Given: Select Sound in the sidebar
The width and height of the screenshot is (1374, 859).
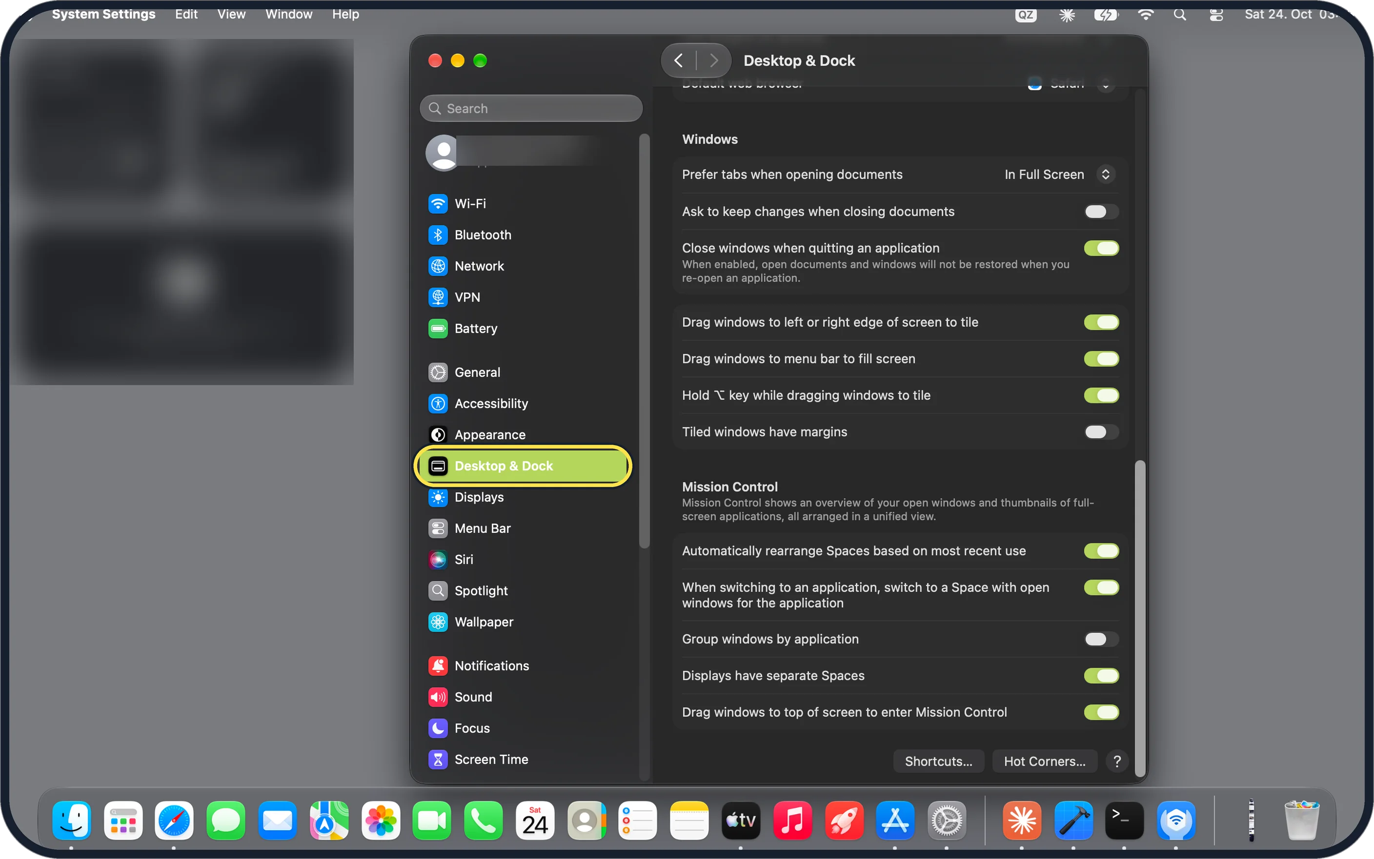Looking at the screenshot, I should (x=523, y=697).
